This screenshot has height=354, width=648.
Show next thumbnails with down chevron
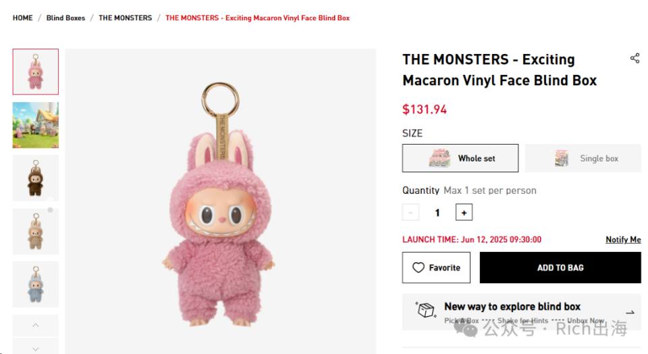[x=36, y=347]
